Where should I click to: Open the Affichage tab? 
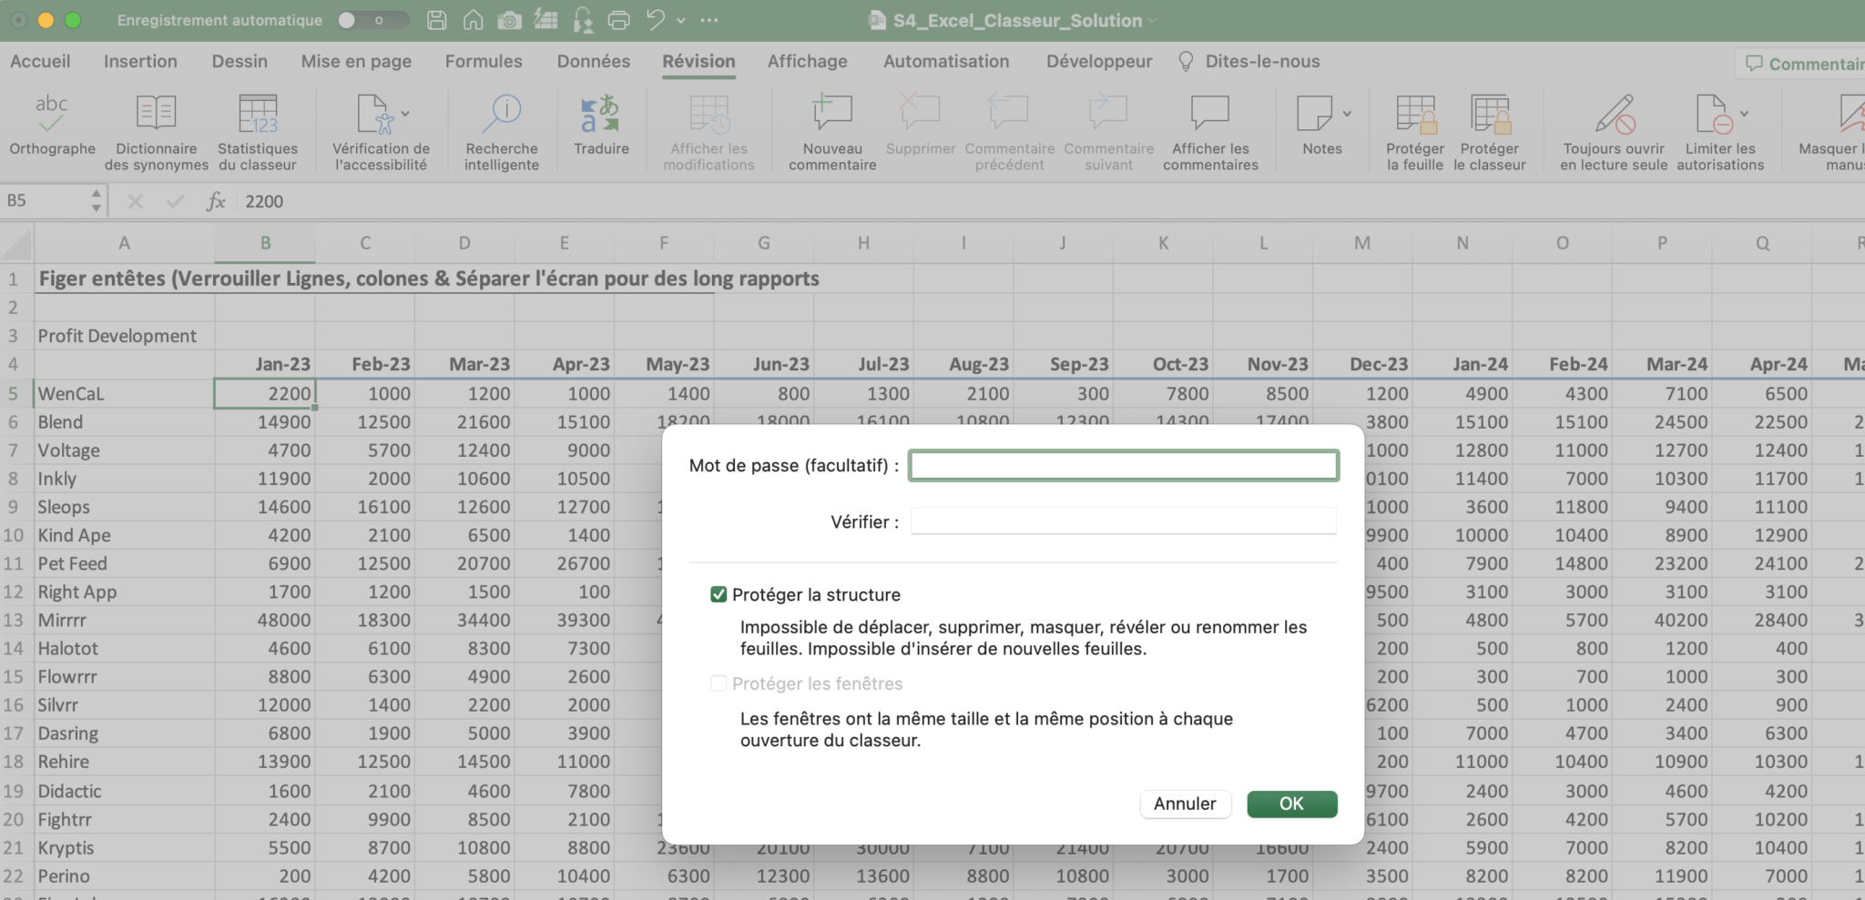coord(807,61)
